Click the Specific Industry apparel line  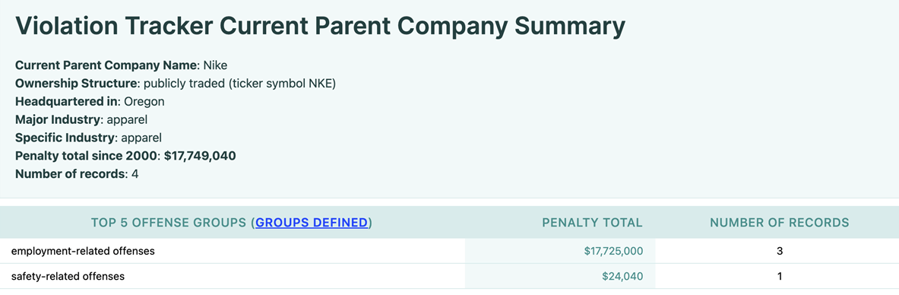pos(89,138)
